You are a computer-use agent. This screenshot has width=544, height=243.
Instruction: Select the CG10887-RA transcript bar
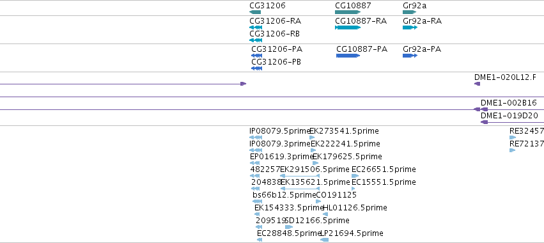(x=348, y=27)
